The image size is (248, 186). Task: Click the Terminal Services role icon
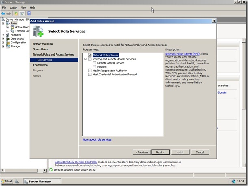(12, 31)
